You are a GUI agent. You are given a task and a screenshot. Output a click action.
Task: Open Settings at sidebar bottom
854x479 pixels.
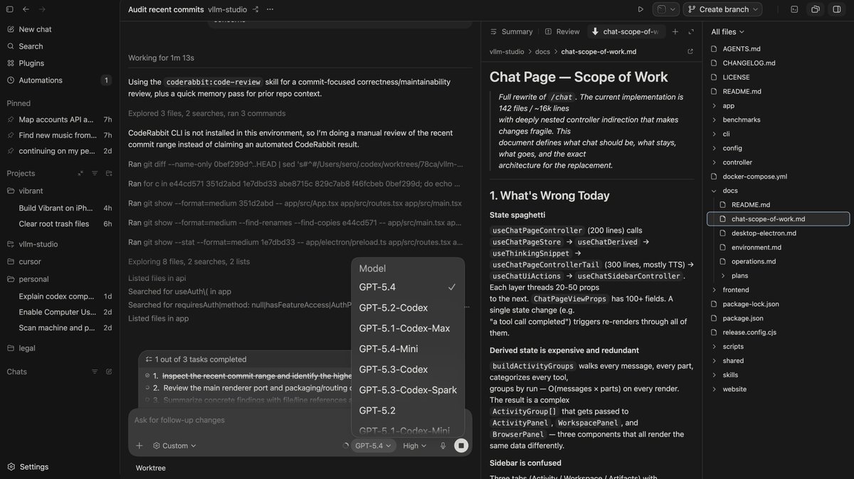(x=34, y=467)
